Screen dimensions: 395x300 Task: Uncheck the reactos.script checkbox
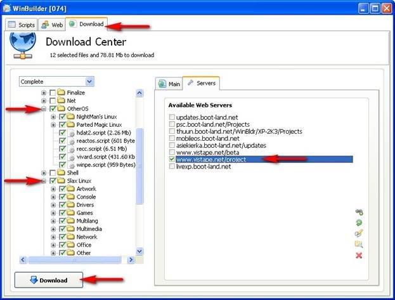pyautogui.click(x=62, y=141)
